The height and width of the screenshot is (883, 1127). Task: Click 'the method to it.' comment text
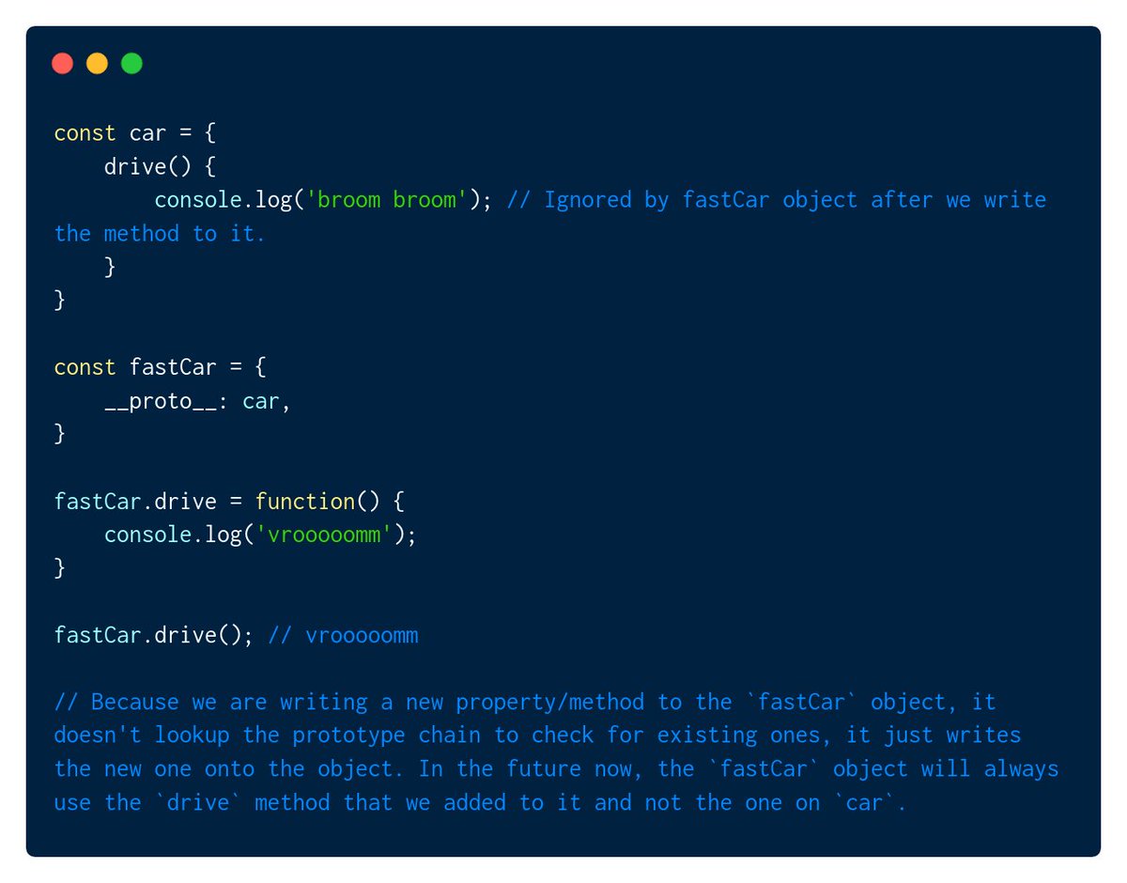[160, 234]
